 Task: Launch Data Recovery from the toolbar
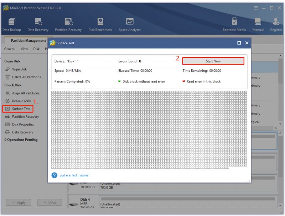38,25
